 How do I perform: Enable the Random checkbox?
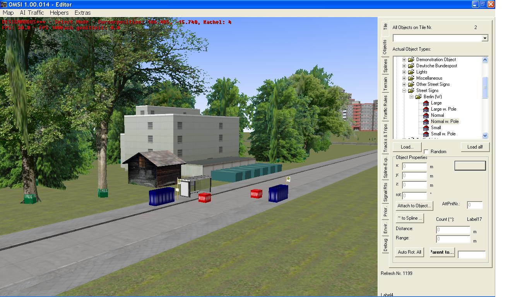[426, 152]
